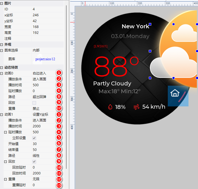Enable 回放 checkbox under 动画0
Screen dimensions: 198x189
coord(34,103)
